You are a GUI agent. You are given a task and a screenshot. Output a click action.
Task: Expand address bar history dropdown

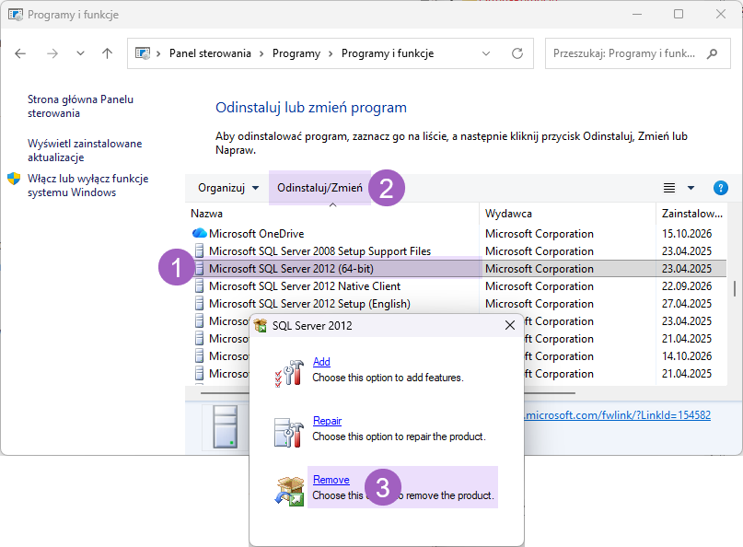pyautogui.click(x=486, y=53)
